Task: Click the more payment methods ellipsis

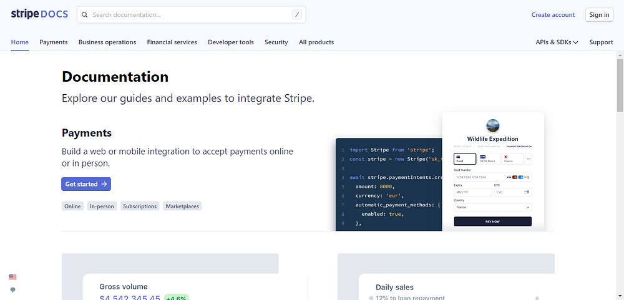Action: coord(529,159)
